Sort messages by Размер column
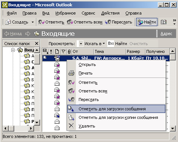178x142 pixels. tap(136, 51)
